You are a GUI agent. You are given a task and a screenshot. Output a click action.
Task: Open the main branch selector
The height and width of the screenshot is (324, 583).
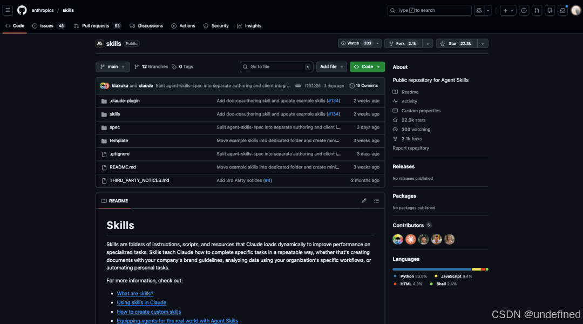(x=113, y=66)
